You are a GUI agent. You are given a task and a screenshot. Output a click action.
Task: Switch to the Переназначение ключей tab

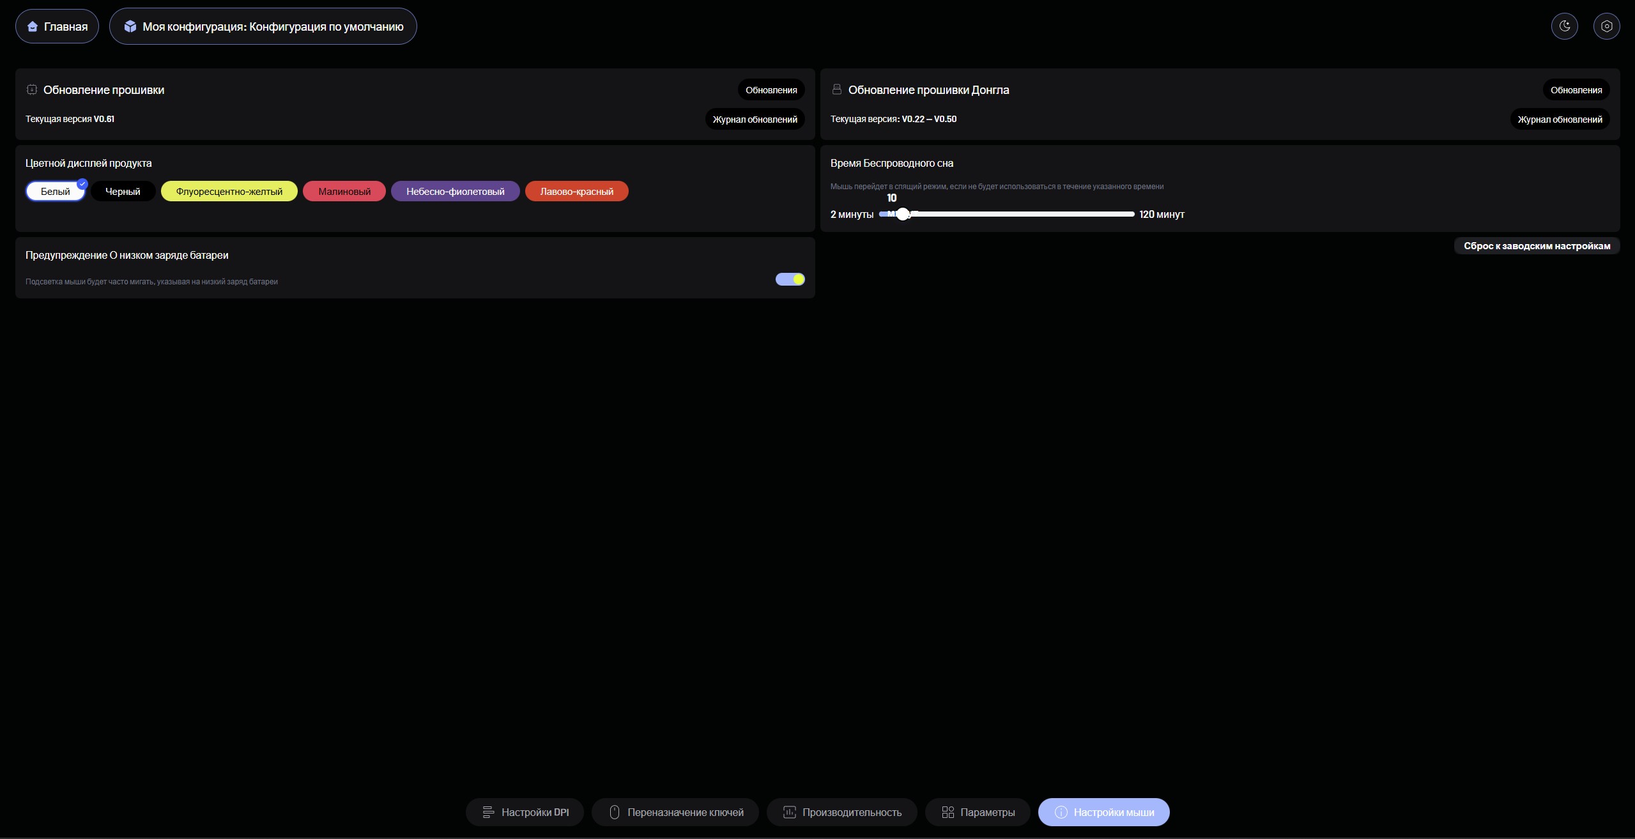click(x=675, y=812)
